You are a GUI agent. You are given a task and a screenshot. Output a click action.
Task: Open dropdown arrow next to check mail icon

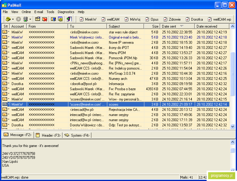(13, 19)
